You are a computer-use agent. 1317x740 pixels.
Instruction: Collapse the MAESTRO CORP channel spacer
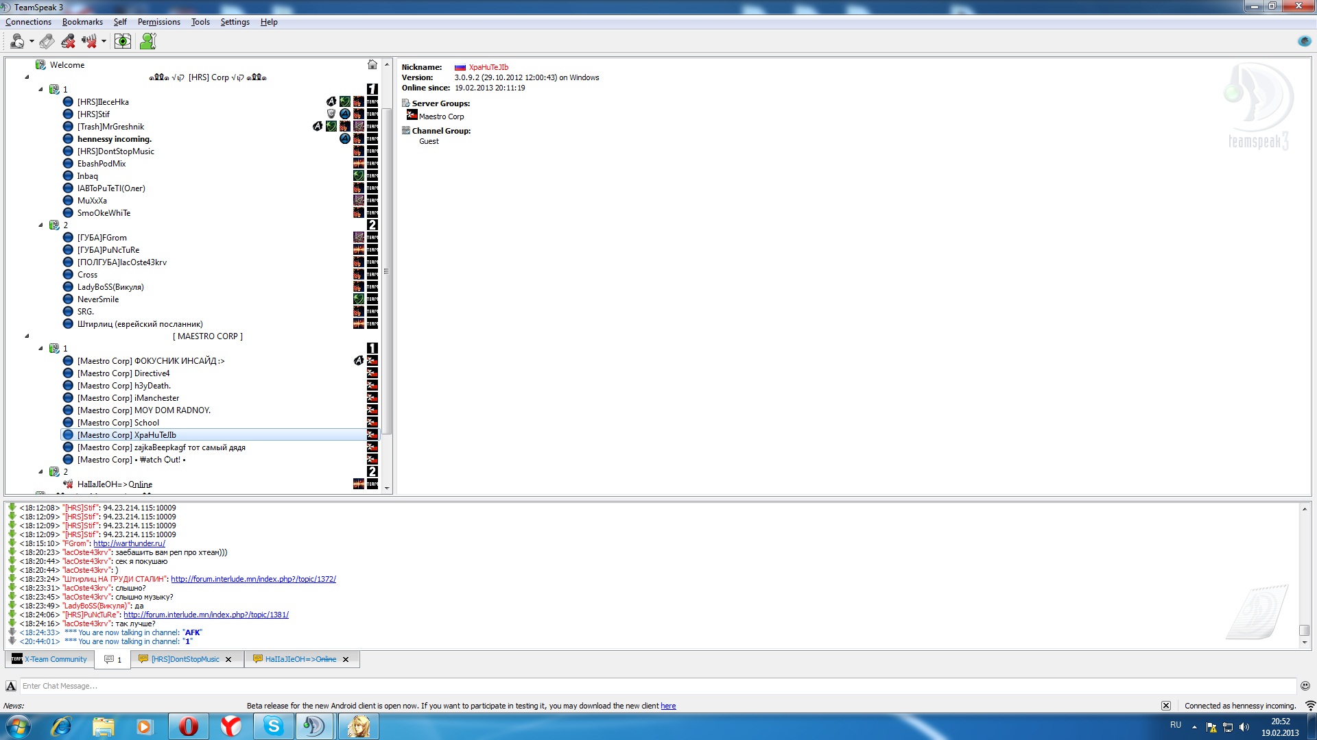27,336
